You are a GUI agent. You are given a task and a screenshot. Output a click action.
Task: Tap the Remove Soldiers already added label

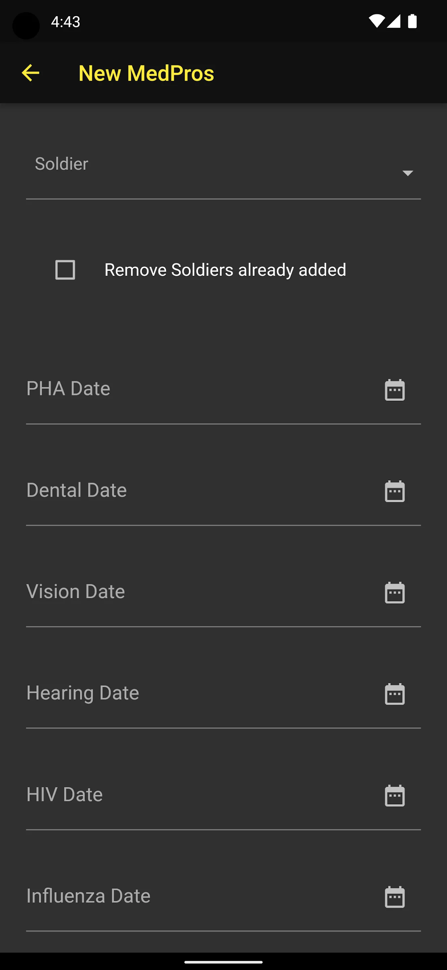click(225, 269)
